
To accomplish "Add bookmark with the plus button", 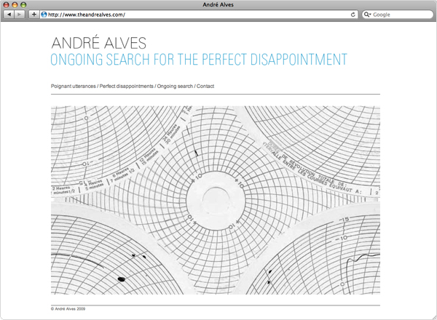I will coord(34,15).
